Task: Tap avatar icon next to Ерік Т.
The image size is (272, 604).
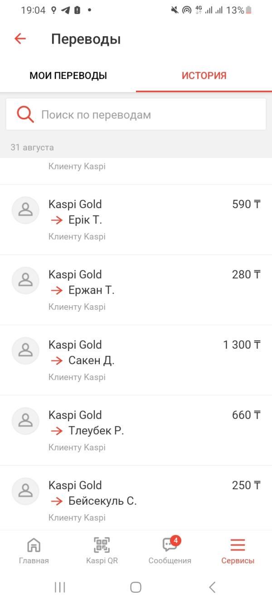Action: [25, 210]
